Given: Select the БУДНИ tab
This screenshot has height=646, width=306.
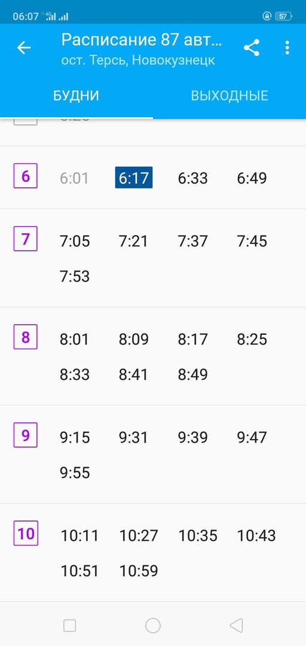Looking at the screenshot, I should [x=76, y=96].
